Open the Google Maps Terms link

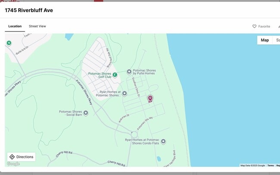point(271,165)
